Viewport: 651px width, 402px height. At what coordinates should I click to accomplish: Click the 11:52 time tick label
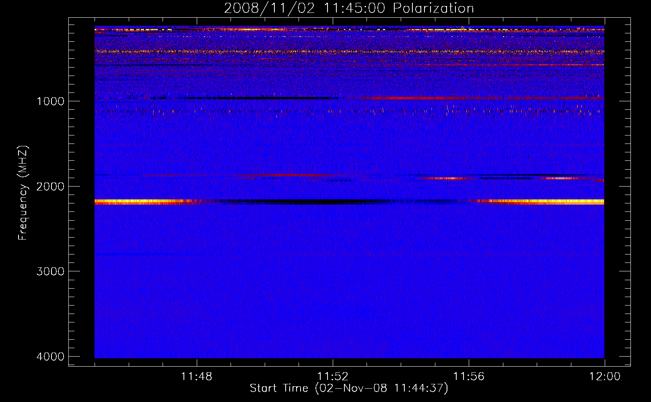(333, 377)
